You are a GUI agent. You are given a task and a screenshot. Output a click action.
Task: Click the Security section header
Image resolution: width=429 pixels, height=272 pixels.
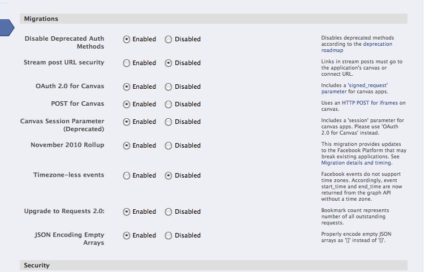click(x=214, y=265)
